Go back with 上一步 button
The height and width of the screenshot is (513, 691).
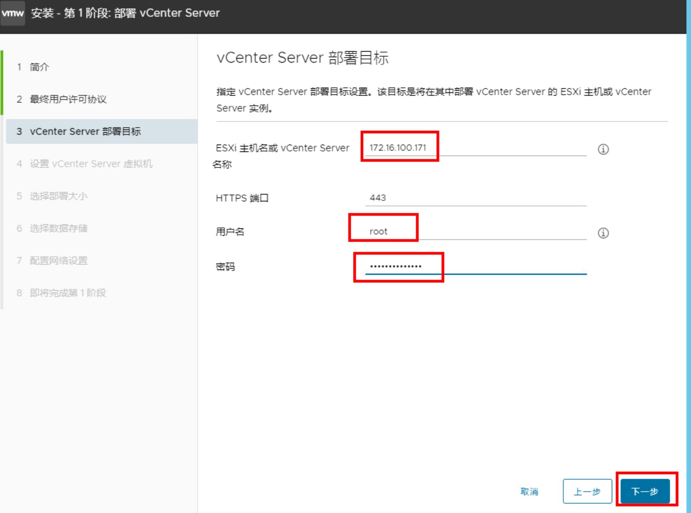point(587,491)
